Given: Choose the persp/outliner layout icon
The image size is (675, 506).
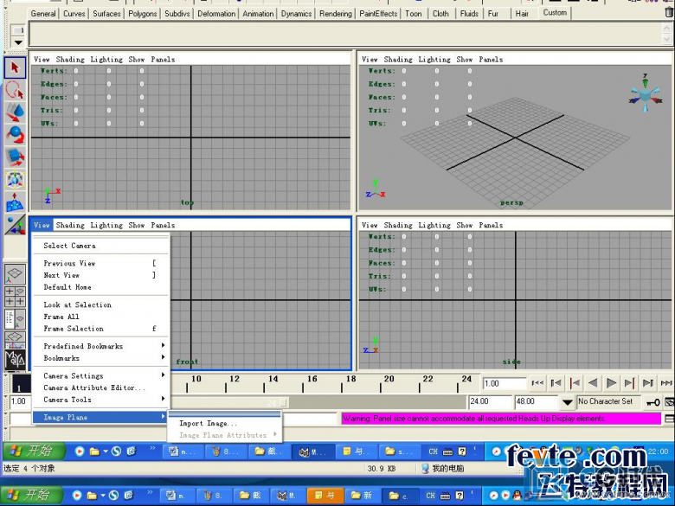Looking at the screenshot, I should tap(15, 319).
